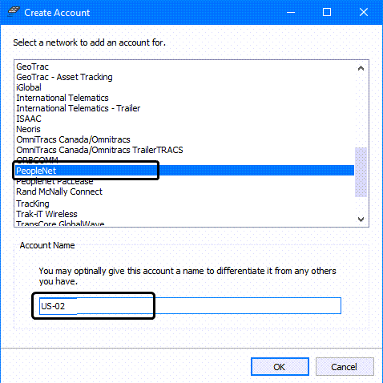Select OmniTracs Canada/Omnitracs TrailerTRACS
The width and height of the screenshot is (383, 383).
(185, 150)
